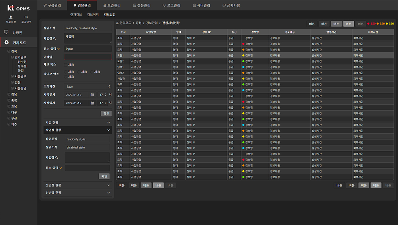This screenshot has width=398, height=225.
Task: Expand the 시설 현황 accordion section
Action: click(78, 123)
